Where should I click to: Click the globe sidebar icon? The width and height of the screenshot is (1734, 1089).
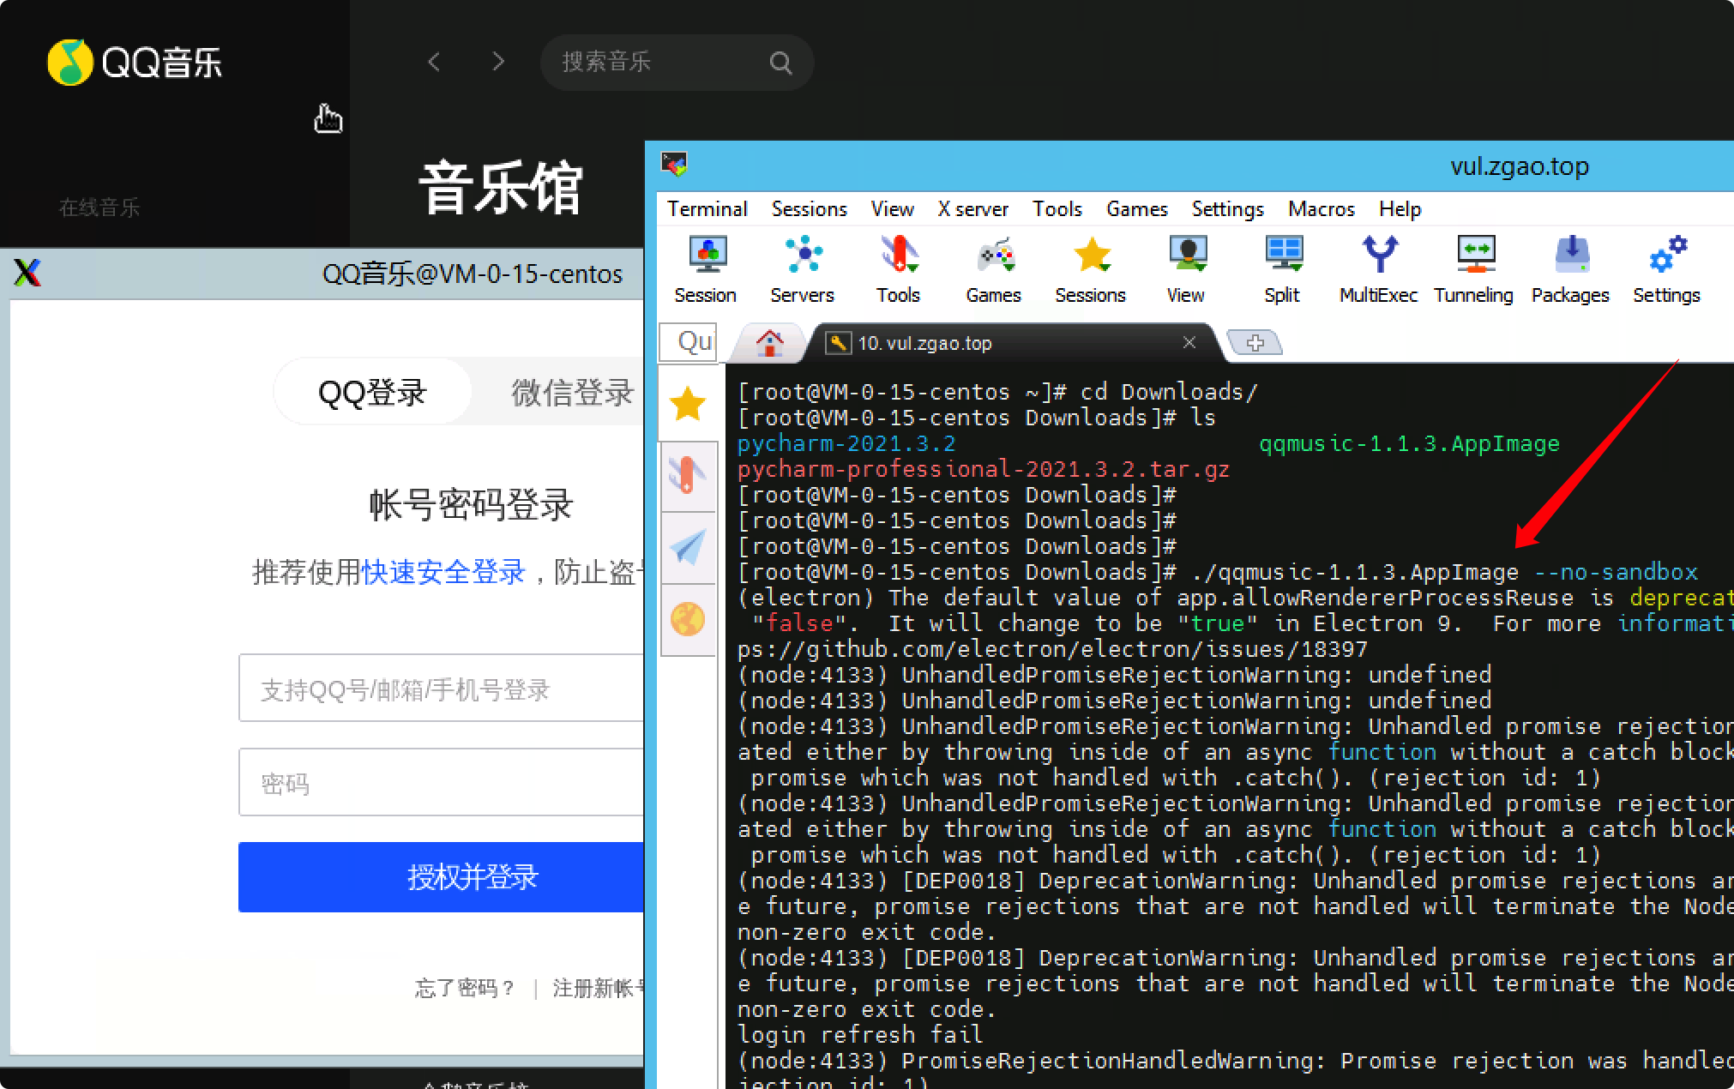(687, 619)
